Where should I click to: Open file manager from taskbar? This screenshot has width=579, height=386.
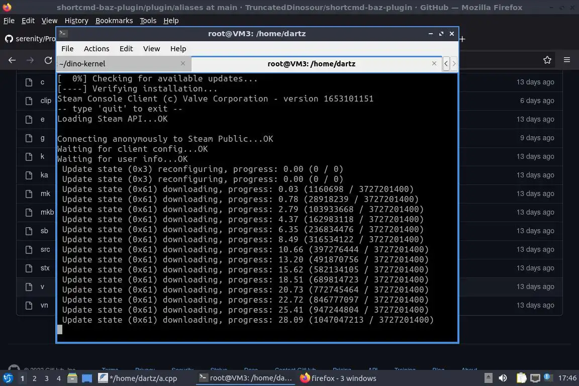point(72,378)
